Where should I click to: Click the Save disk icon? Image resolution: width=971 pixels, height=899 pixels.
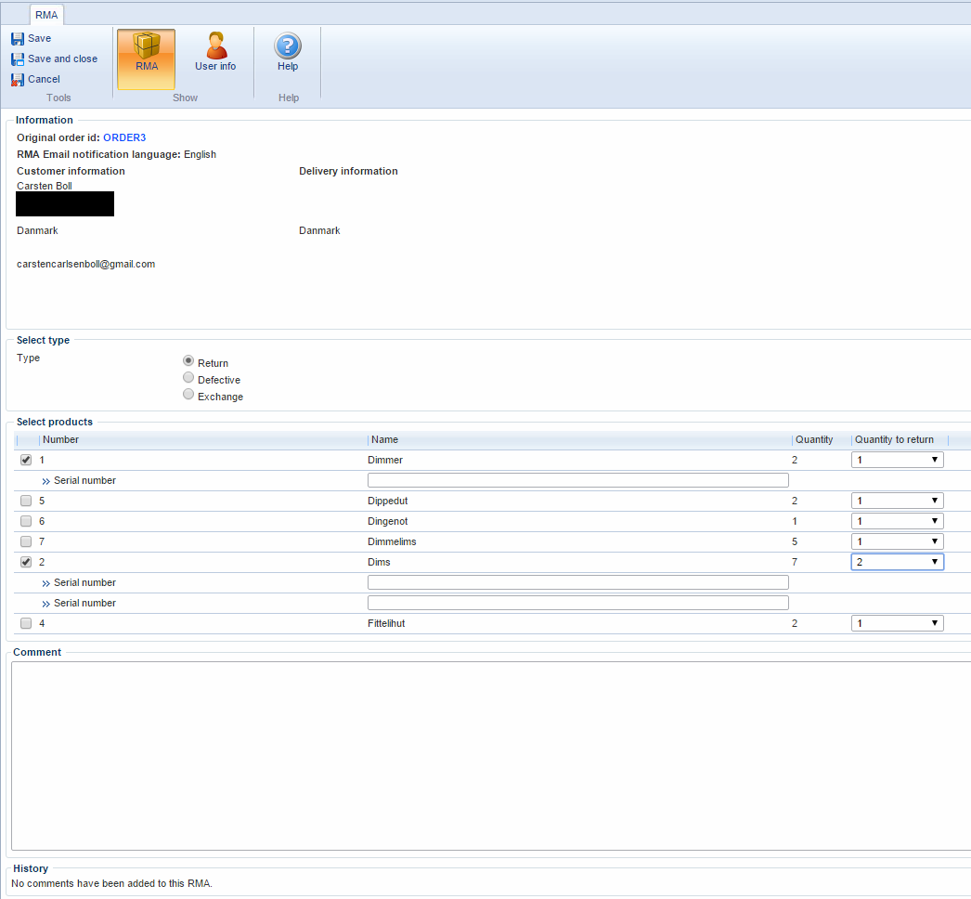click(x=18, y=39)
